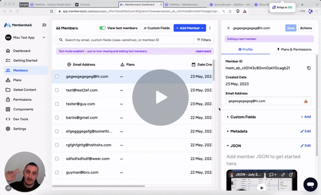
Task: Check the box for sdfsdfsdfsdf@weer.com
Action: [57, 159]
